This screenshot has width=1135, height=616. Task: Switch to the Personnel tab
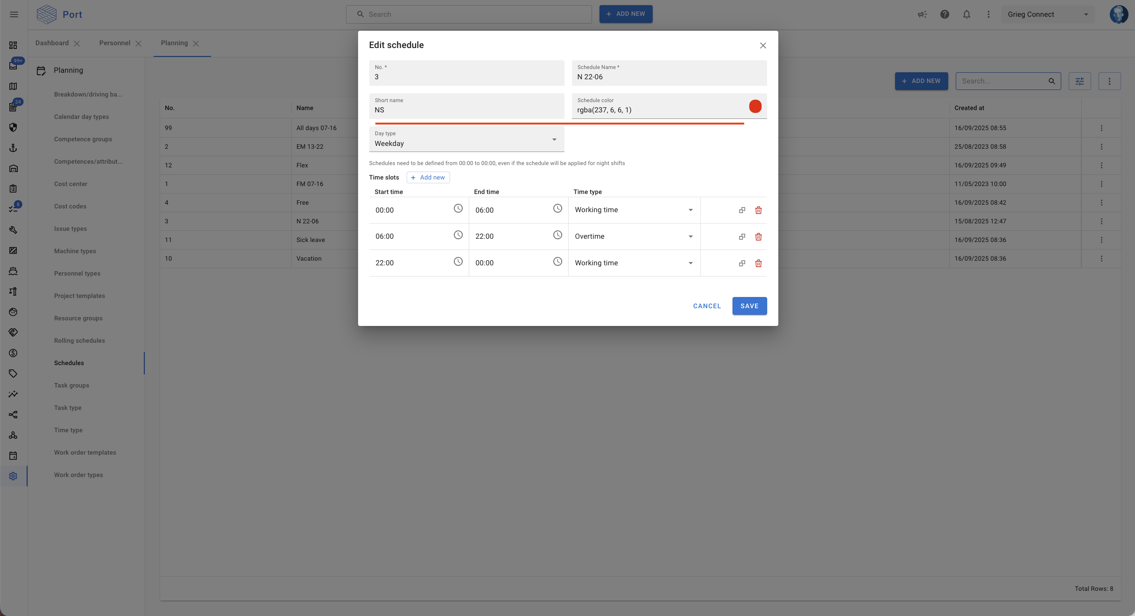(114, 43)
